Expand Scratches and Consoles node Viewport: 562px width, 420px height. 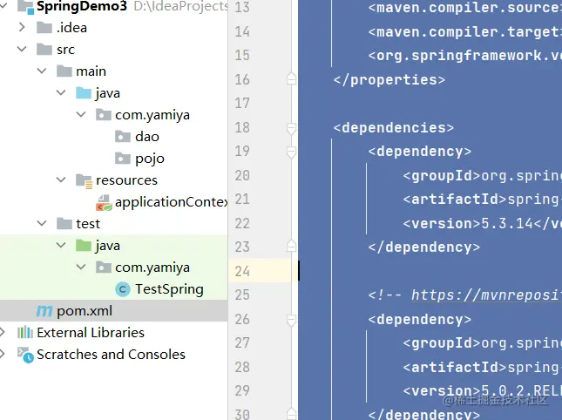(x=2, y=354)
